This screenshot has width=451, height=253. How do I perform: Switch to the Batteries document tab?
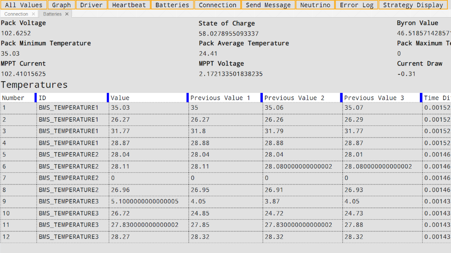(x=52, y=14)
